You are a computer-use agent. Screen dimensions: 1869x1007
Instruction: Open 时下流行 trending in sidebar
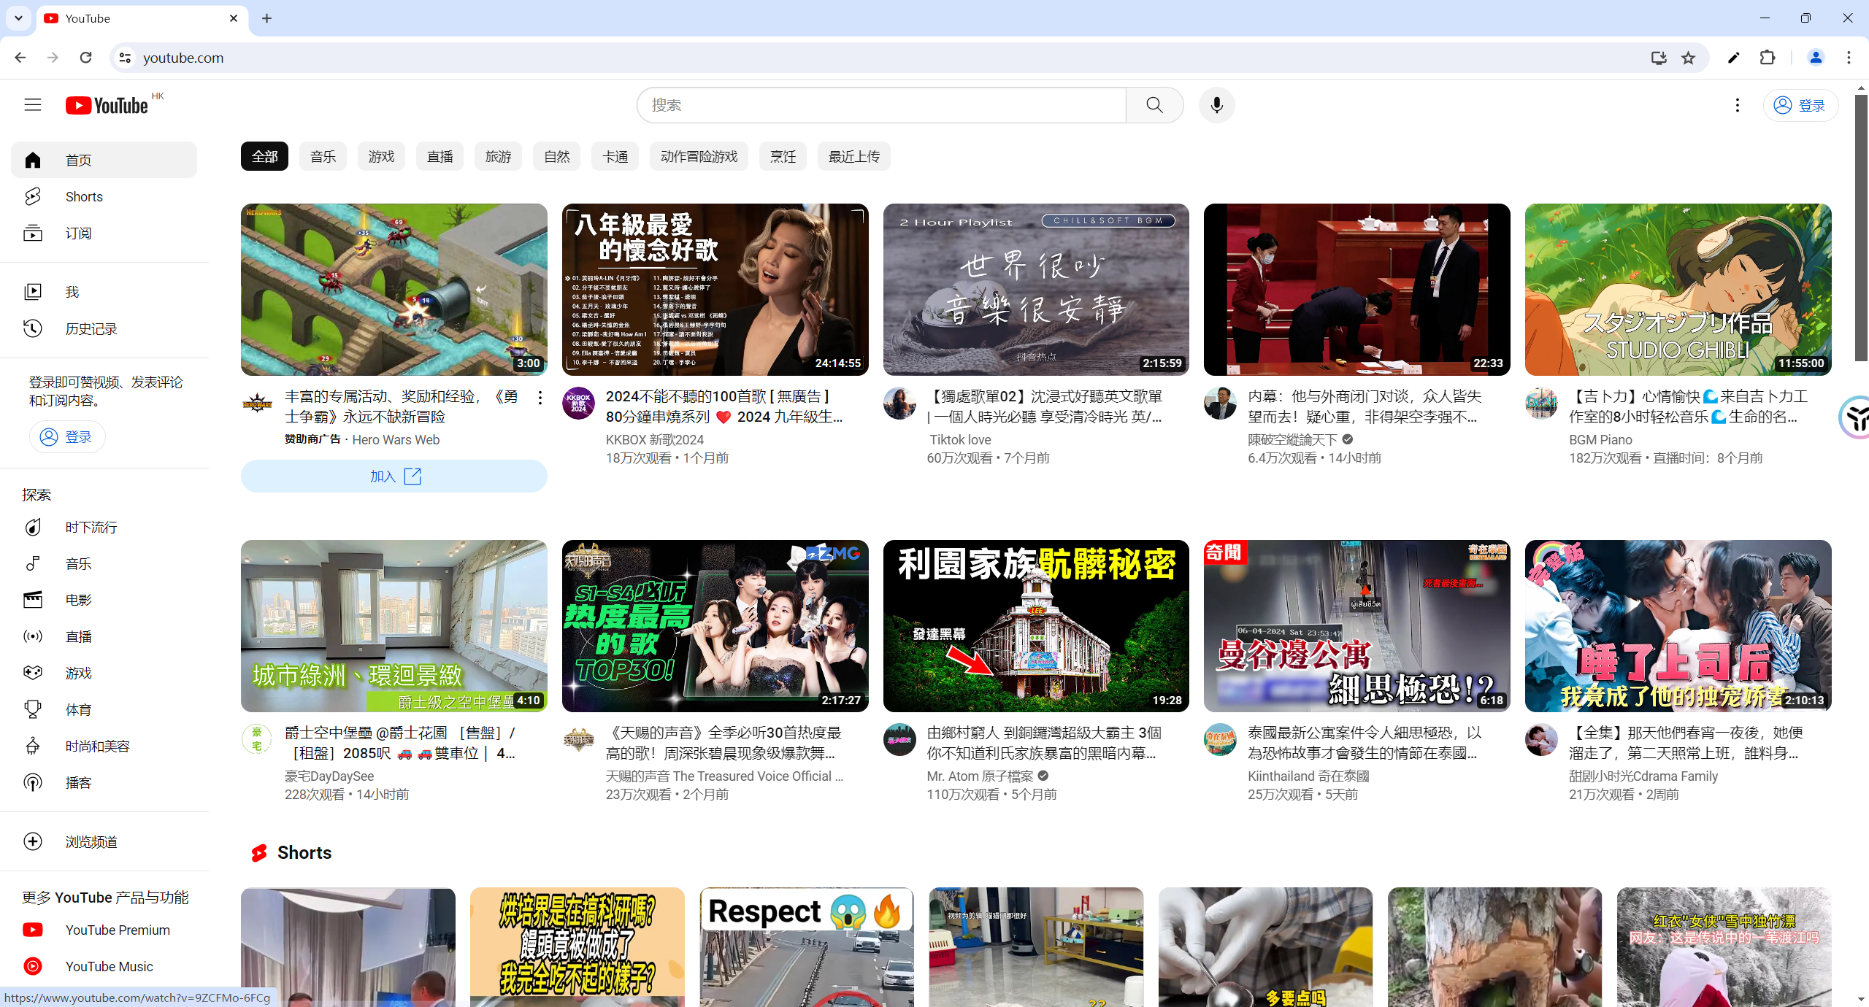91,527
